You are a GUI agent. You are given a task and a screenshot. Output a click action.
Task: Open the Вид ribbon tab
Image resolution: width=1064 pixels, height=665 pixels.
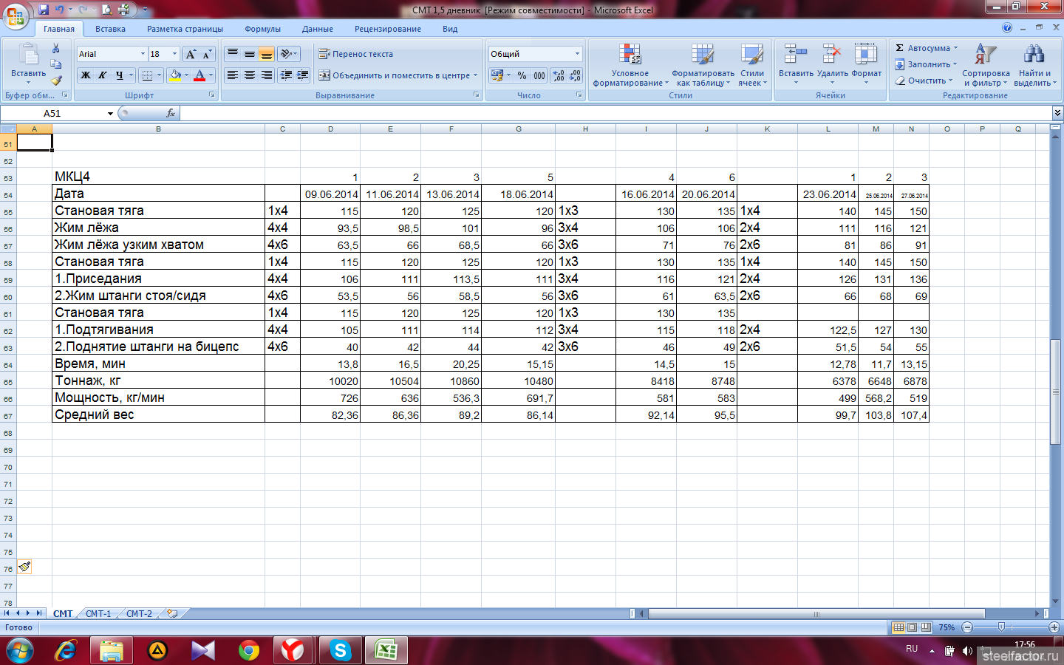(x=450, y=29)
